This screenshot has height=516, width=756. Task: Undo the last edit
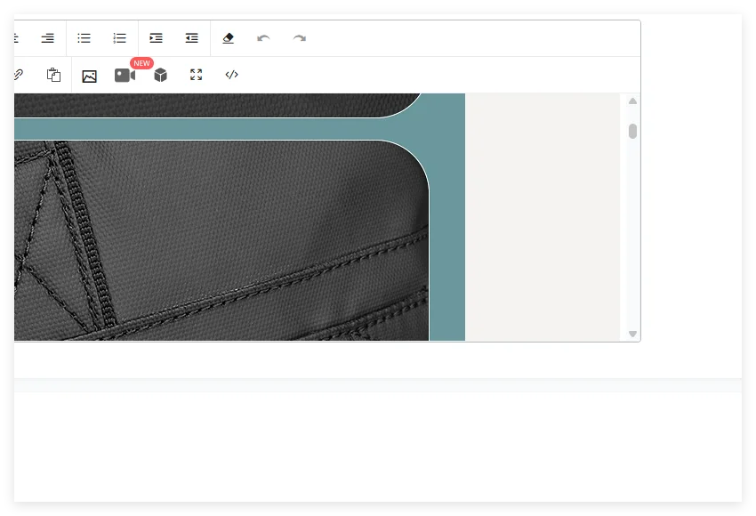point(264,38)
